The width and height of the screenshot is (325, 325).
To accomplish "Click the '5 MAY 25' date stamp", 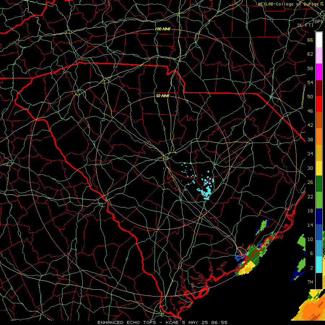I will coord(195,322).
